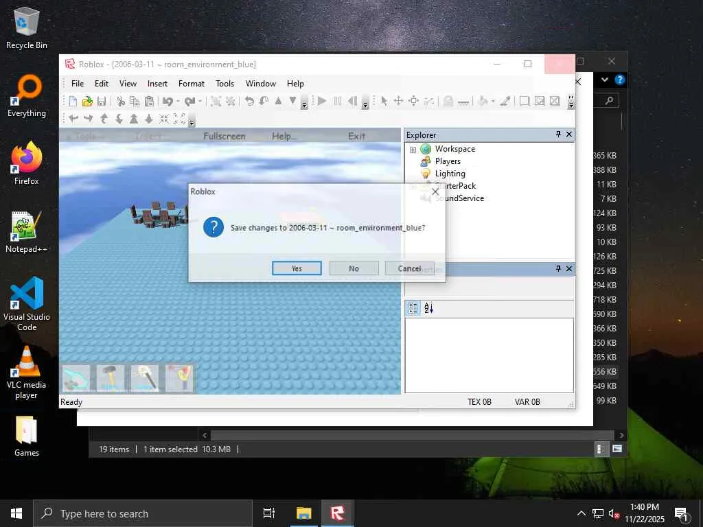This screenshot has height=527, width=703.
Task: Click the New document icon in Roblox toolbar
Action: (73, 102)
